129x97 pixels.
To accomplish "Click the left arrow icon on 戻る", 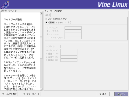I will click(x=100, y=94).
